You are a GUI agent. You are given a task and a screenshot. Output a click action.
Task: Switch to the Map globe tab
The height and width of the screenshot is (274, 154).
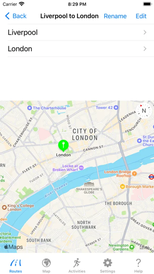[46, 265]
